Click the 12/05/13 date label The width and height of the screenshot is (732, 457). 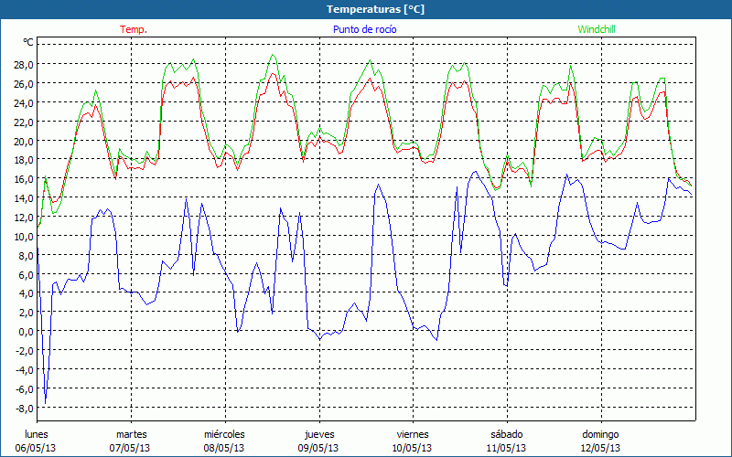[x=600, y=448]
